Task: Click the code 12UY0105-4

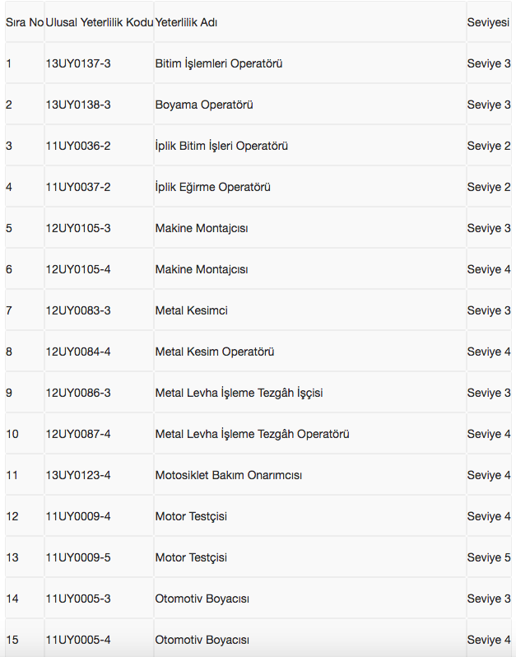Action: [78, 269]
